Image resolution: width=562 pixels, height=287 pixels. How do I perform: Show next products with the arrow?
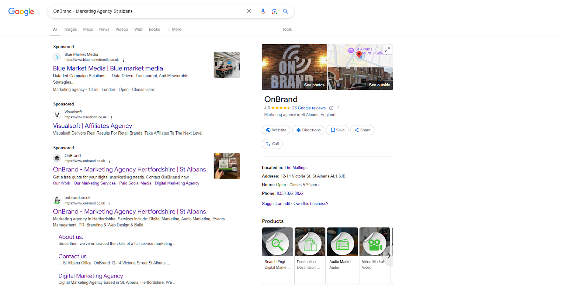388,256
